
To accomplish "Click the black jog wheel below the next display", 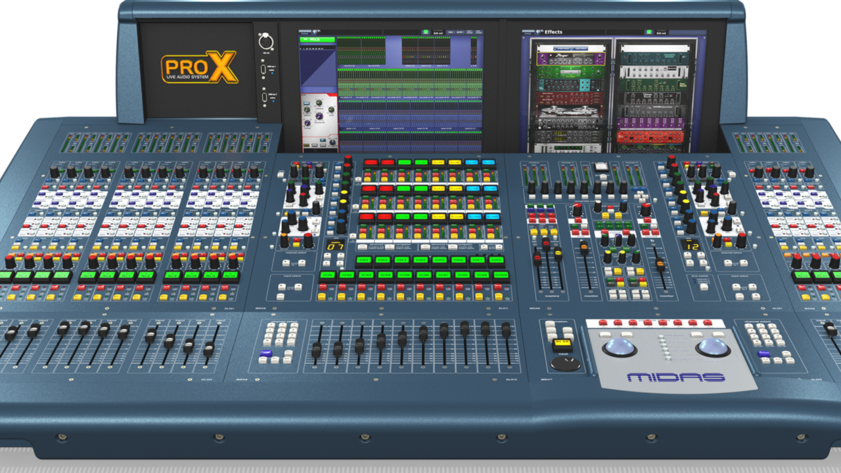I will 566,363.
